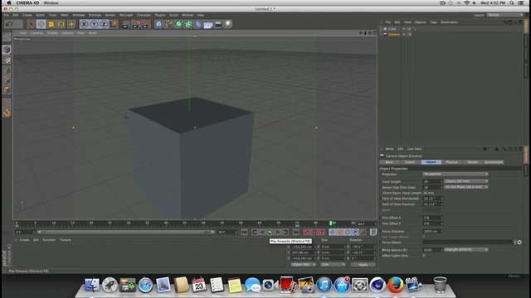Click the preview range slider bar
Image resolution: width=531 pixels, height=298 pixels.
point(125,232)
